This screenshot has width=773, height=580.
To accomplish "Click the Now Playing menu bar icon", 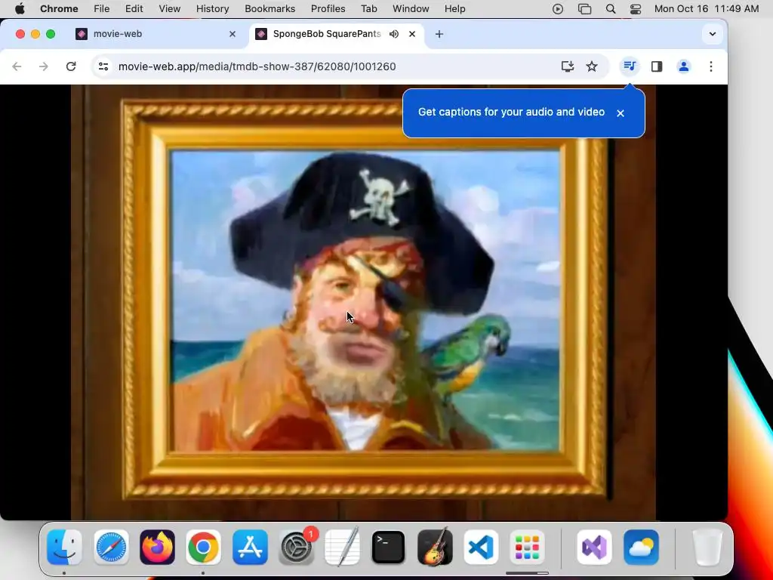I will pos(558,9).
